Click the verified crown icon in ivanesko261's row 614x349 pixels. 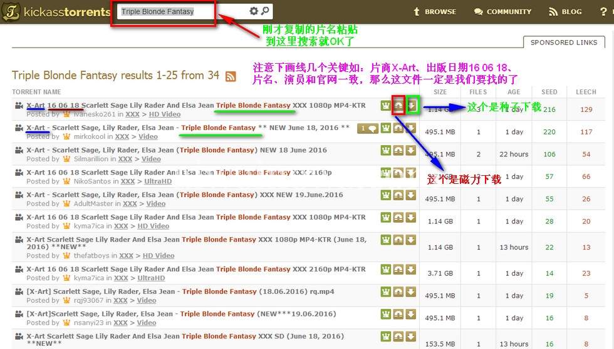point(386,106)
